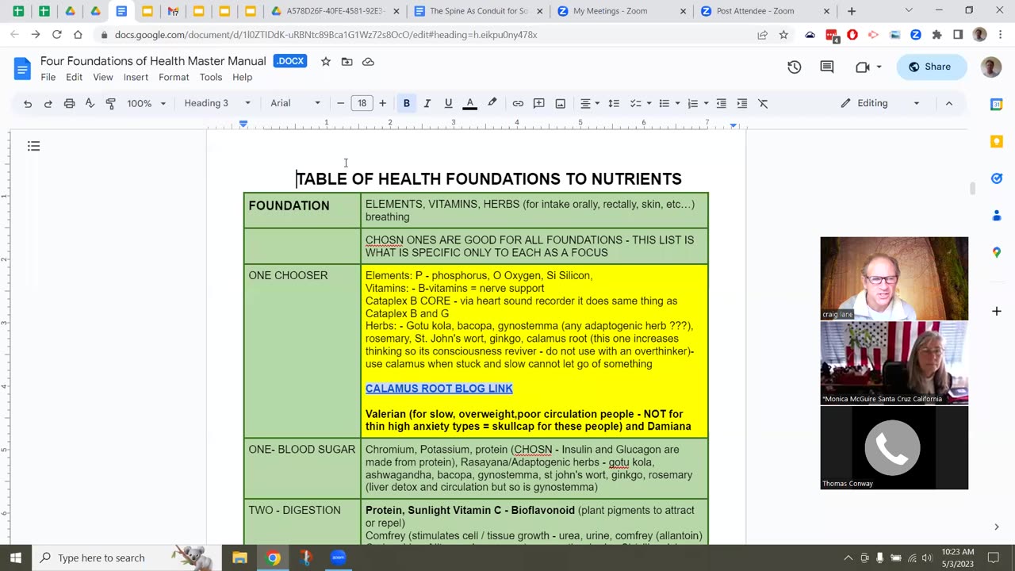
Task: Toggle italic formatting
Action: tap(427, 103)
